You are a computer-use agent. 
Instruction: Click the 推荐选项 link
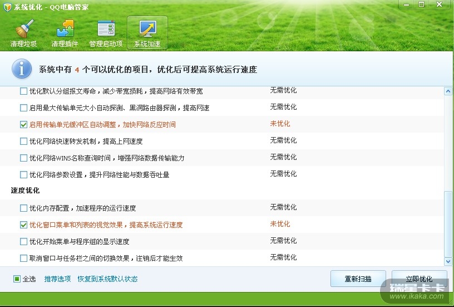58,279
